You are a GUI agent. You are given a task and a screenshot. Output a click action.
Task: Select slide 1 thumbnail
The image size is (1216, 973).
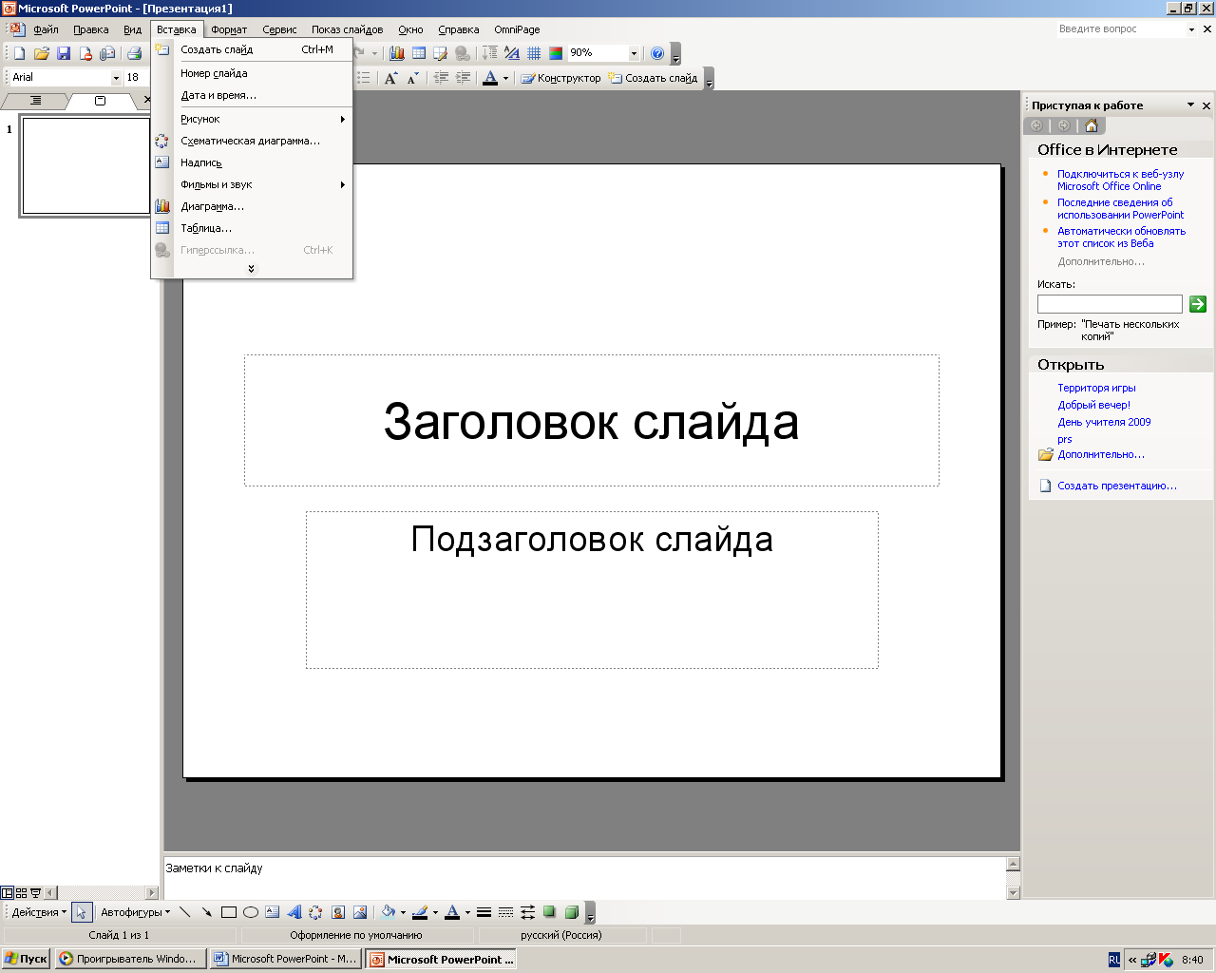point(85,166)
